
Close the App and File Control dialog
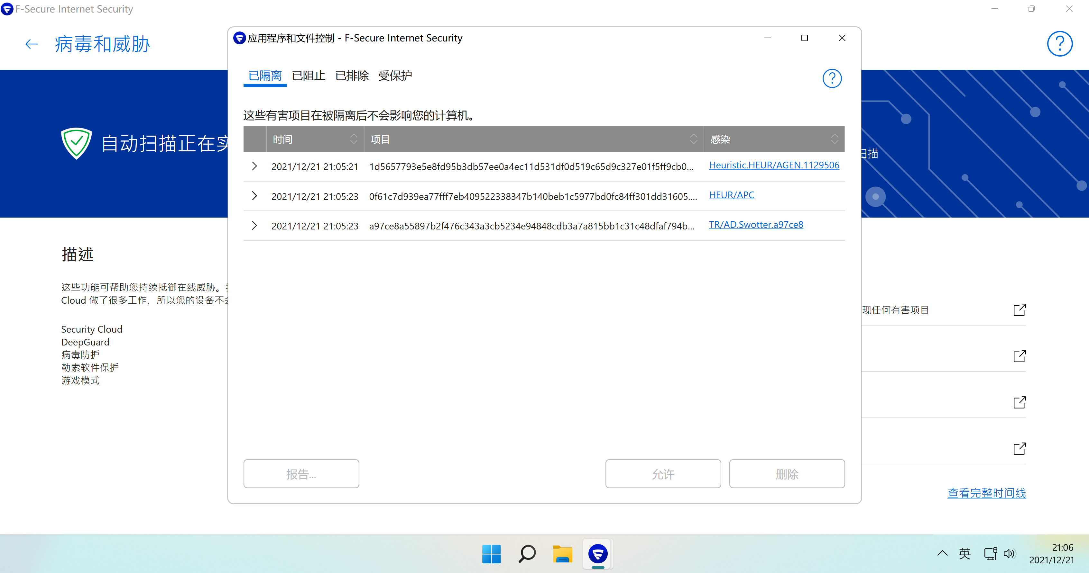click(842, 38)
